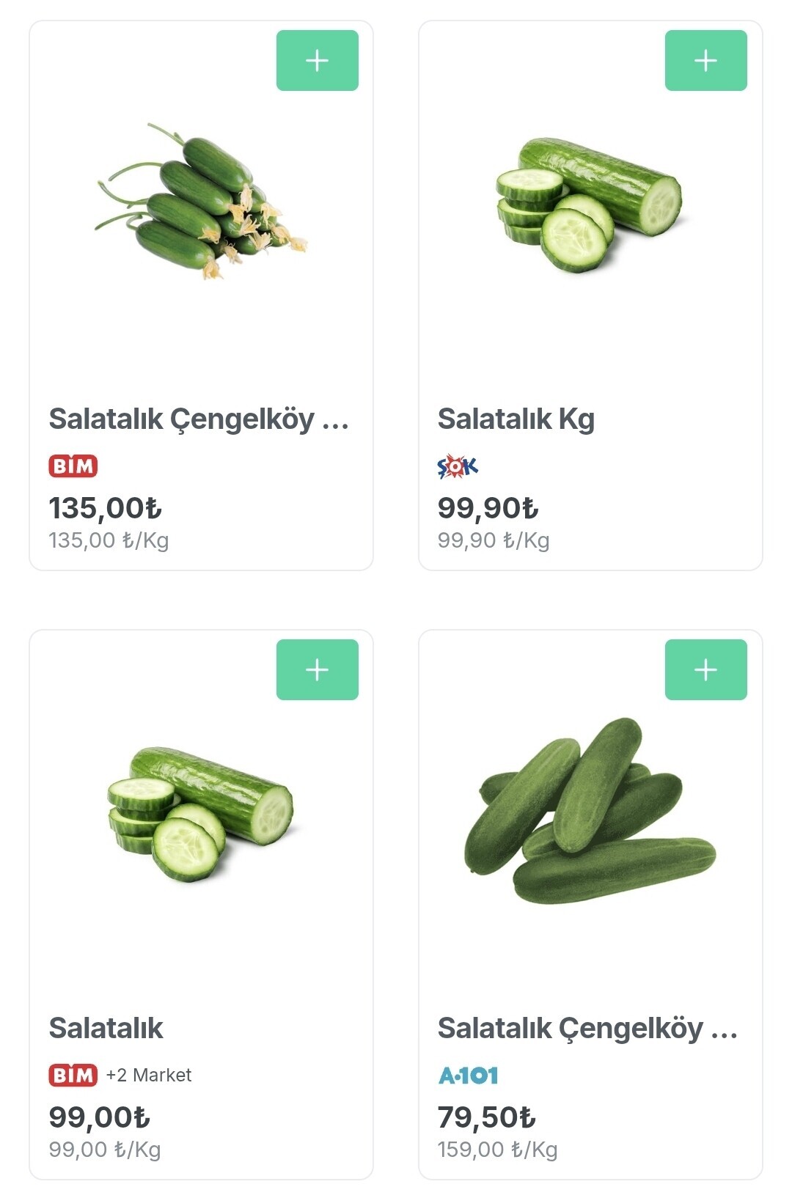Click the 79,50₺ price

[487, 1117]
